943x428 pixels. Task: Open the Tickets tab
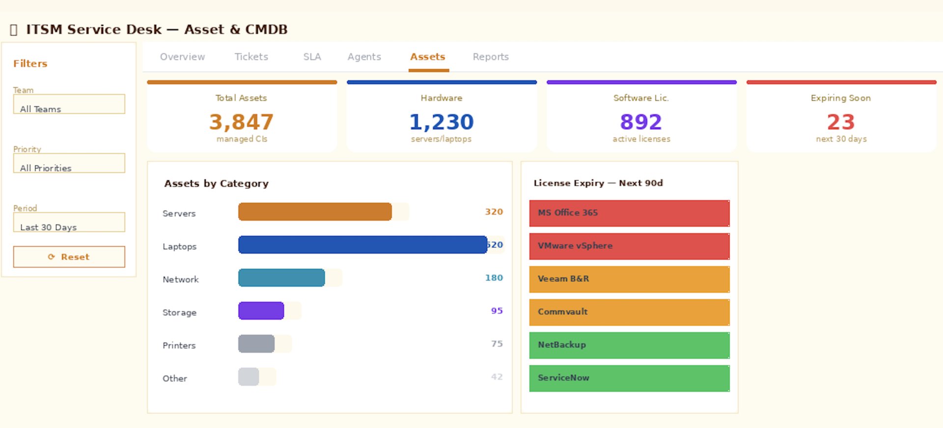pyautogui.click(x=251, y=57)
